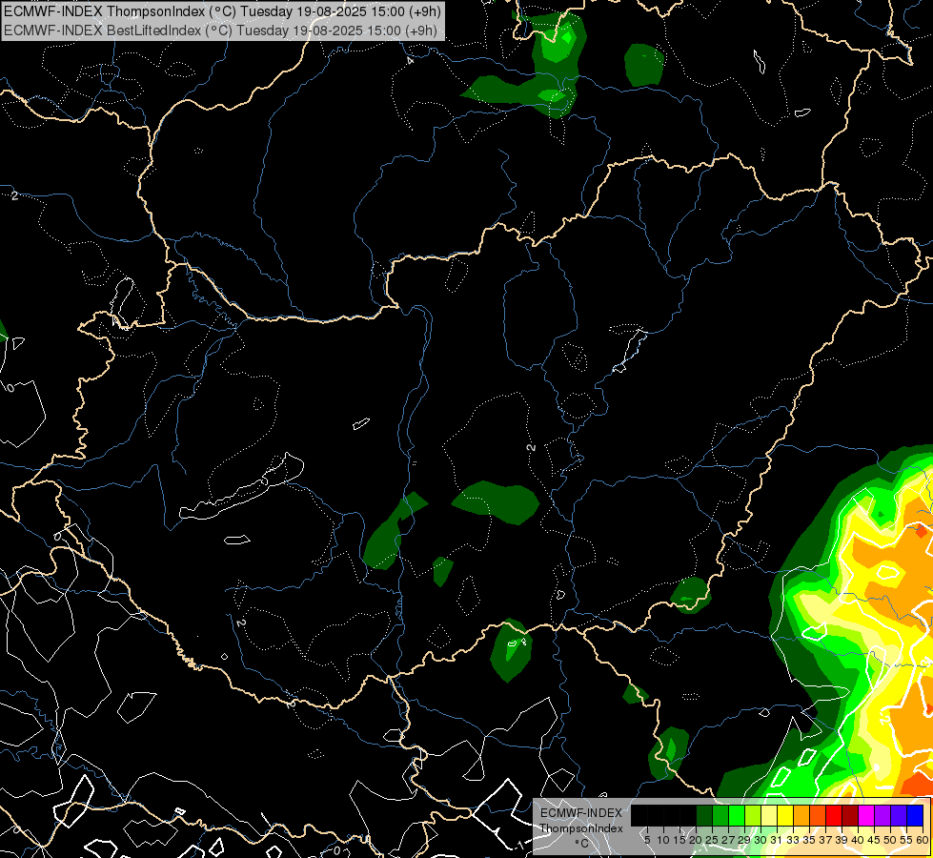Click the pale yellow 30-31 legend swatch
Viewport: 933px width, 858px height.
point(769,815)
